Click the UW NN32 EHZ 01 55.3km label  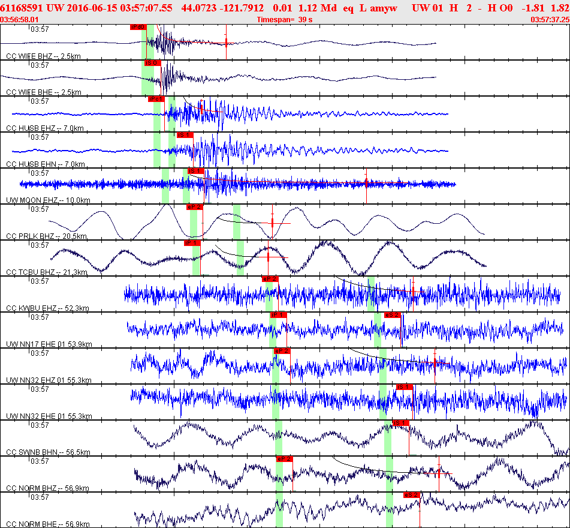tap(49, 380)
